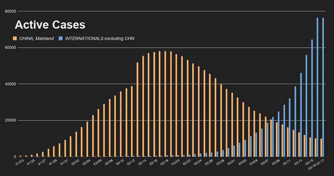Click the 01/23 date label on x-axis

20,162
